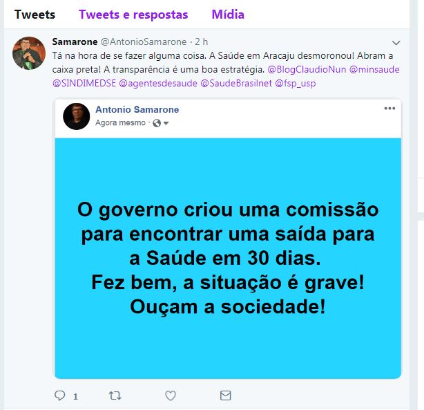
Task: Click the reply speech bubble icon
Action: point(60,395)
